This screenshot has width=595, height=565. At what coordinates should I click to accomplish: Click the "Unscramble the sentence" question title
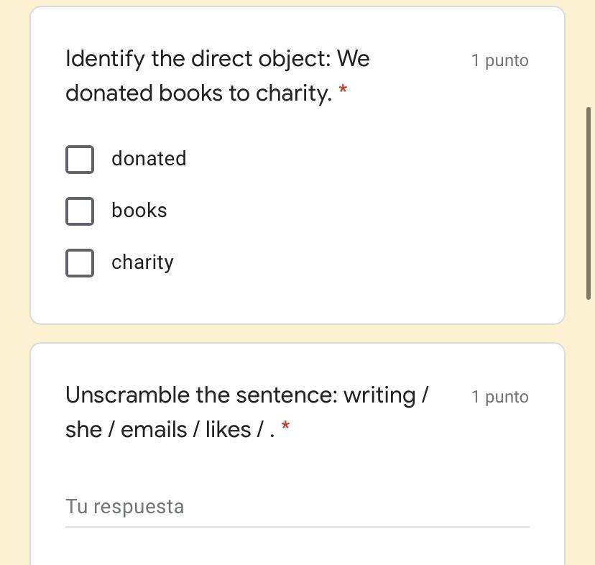pos(246,395)
